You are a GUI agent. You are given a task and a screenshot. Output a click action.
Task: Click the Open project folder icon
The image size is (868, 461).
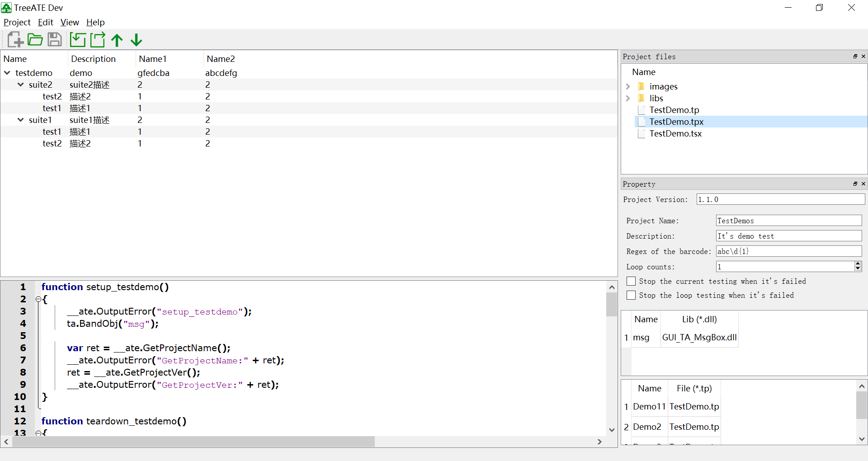(35, 40)
